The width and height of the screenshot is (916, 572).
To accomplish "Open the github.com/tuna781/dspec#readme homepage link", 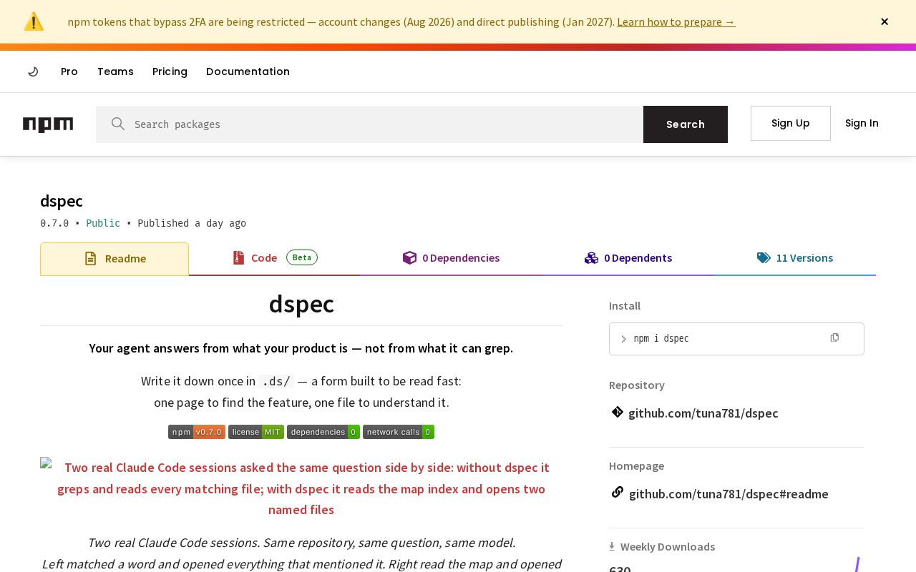I will tap(729, 494).
